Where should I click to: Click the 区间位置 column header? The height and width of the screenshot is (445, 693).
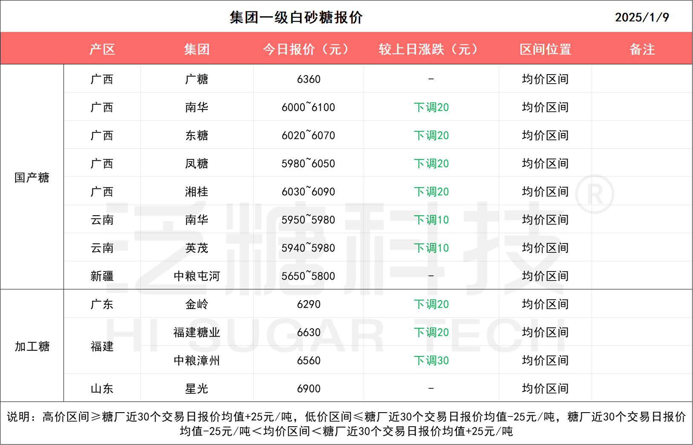546,49
